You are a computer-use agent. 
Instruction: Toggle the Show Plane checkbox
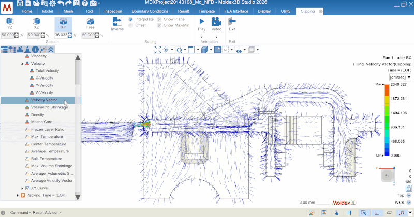[159, 19]
